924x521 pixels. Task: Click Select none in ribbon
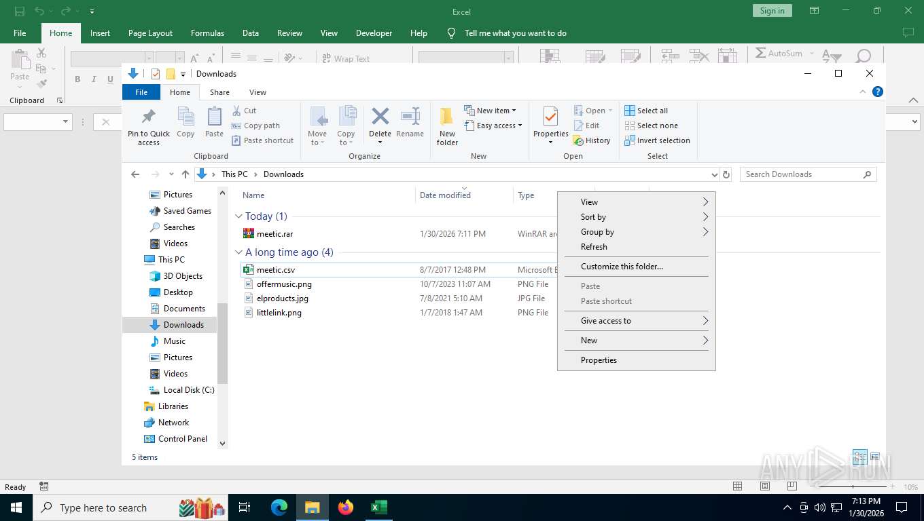click(651, 126)
